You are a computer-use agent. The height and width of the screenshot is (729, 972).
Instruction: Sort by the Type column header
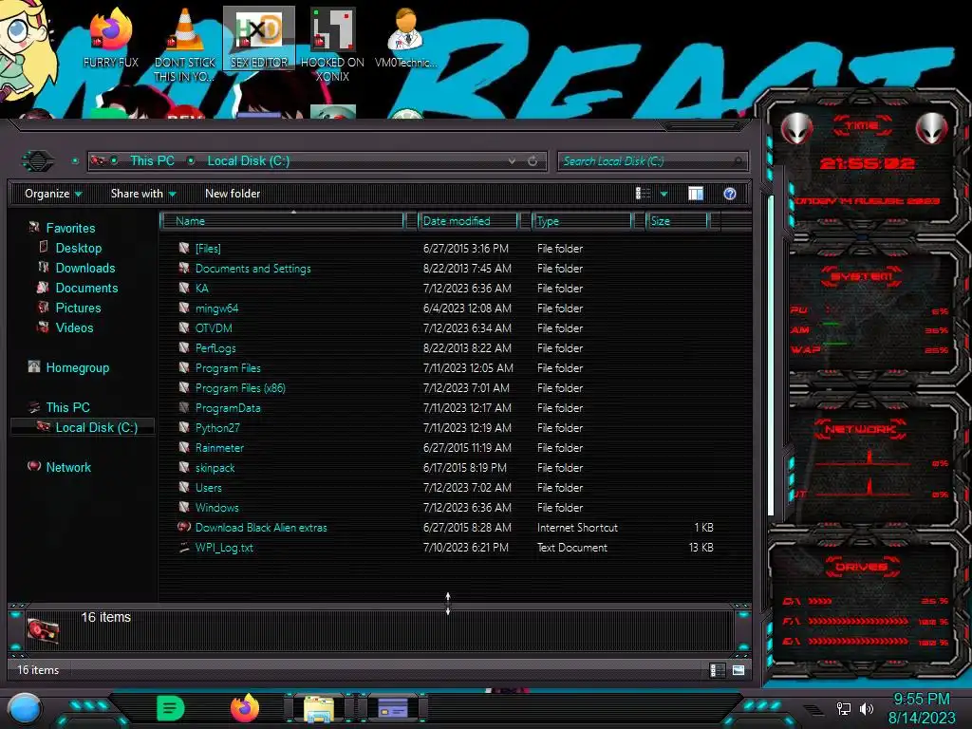(582, 221)
